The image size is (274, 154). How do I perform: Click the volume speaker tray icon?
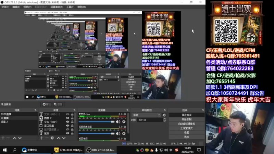pyautogui.click(x=166, y=150)
